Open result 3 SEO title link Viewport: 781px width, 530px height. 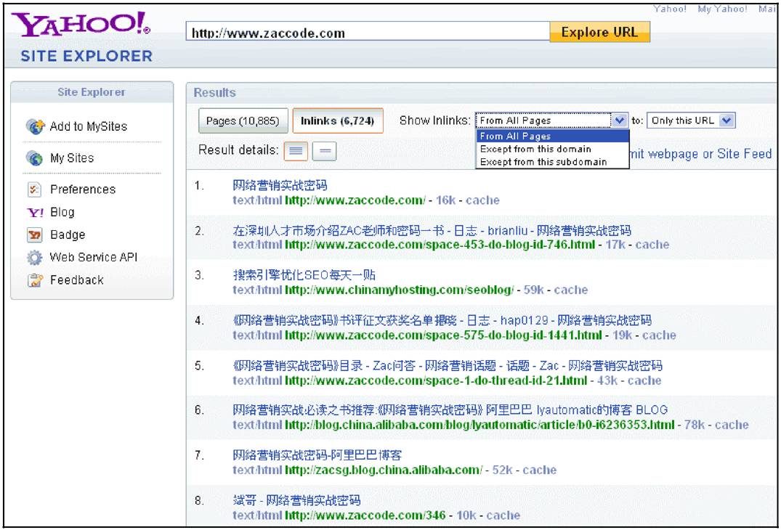304,274
